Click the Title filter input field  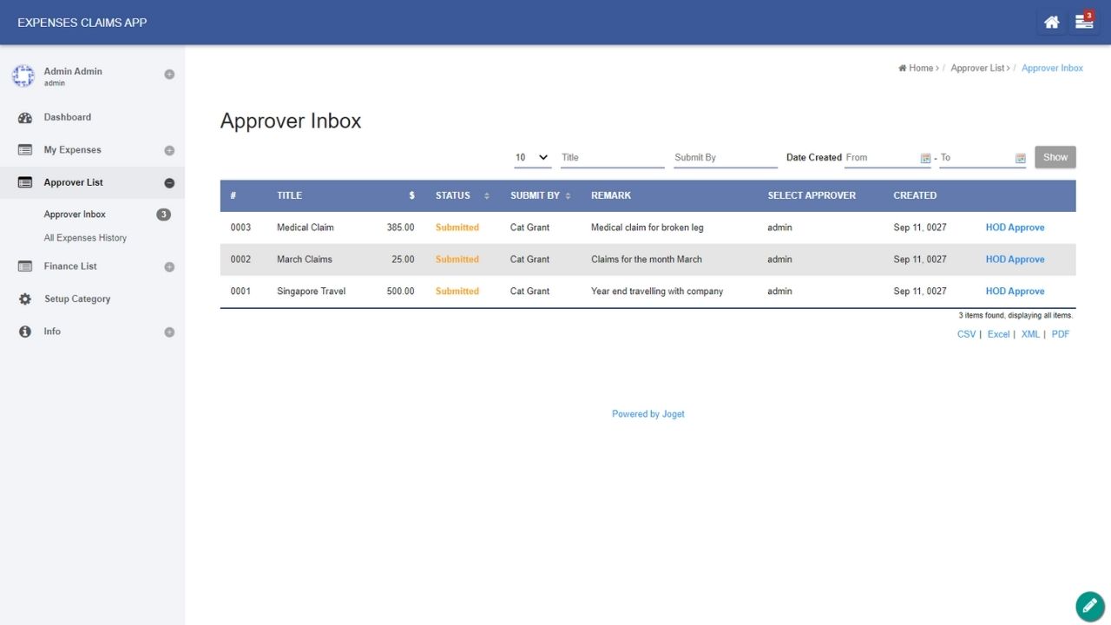click(x=612, y=157)
